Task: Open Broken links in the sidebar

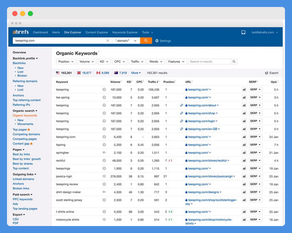Action: point(21,188)
